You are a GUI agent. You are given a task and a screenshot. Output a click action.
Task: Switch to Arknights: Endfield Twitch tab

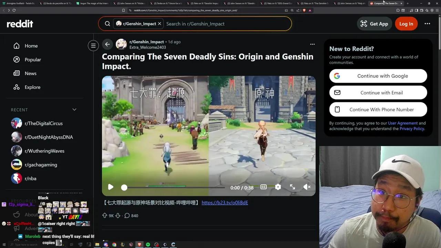pyautogui.click(x=19, y=3)
